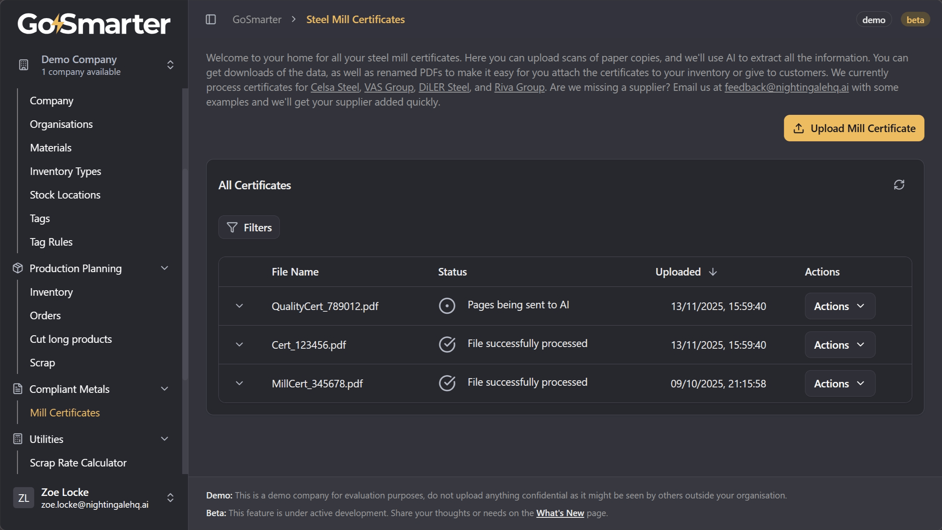
Task: Open the Scrap Rate Calculator
Action: coord(78,463)
